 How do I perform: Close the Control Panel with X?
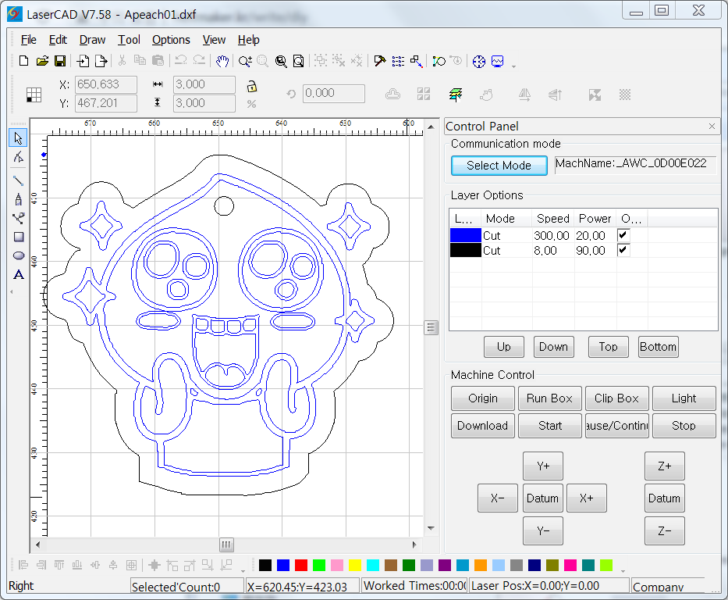click(x=712, y=127)
